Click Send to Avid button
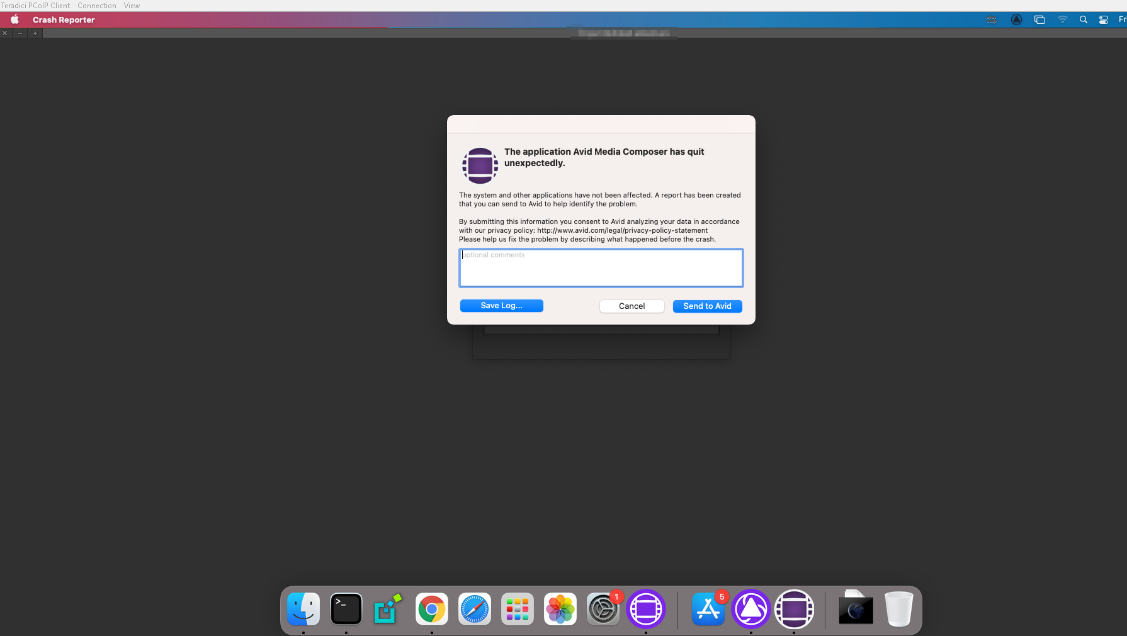The image size is (1127, 636). pos(708,306)
